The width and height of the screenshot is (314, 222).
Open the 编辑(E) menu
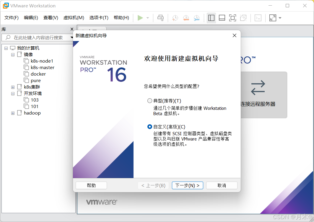click(x=31, y=18)
